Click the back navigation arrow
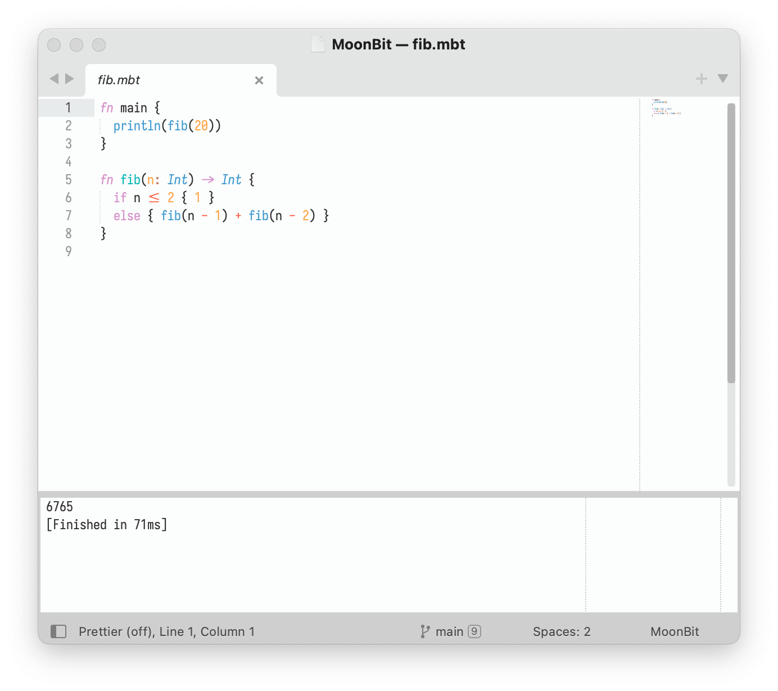The width and height of the screenshot is (778, 691). tap(54, 79)
